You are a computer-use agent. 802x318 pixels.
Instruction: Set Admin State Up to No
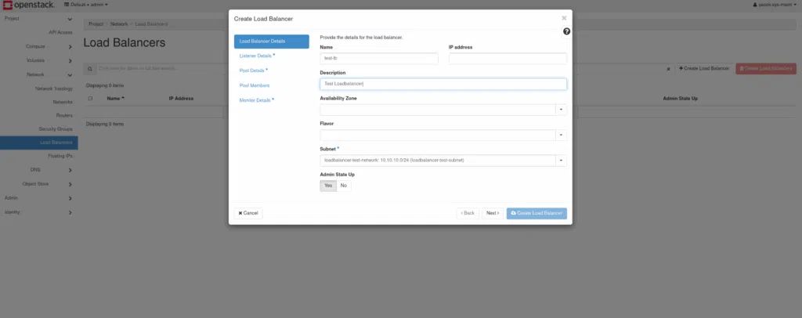(344, 186)
